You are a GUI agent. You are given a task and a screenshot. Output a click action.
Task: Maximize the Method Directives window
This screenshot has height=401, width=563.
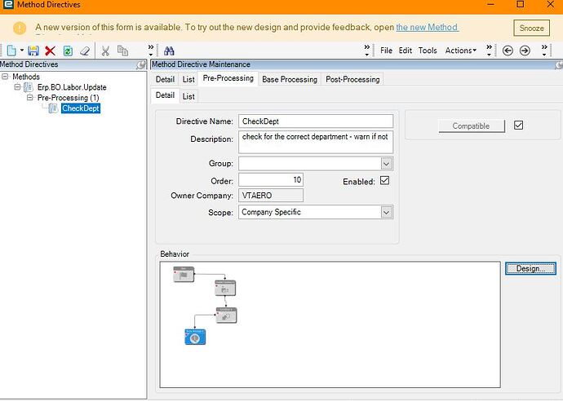click(x=520, y=5)
